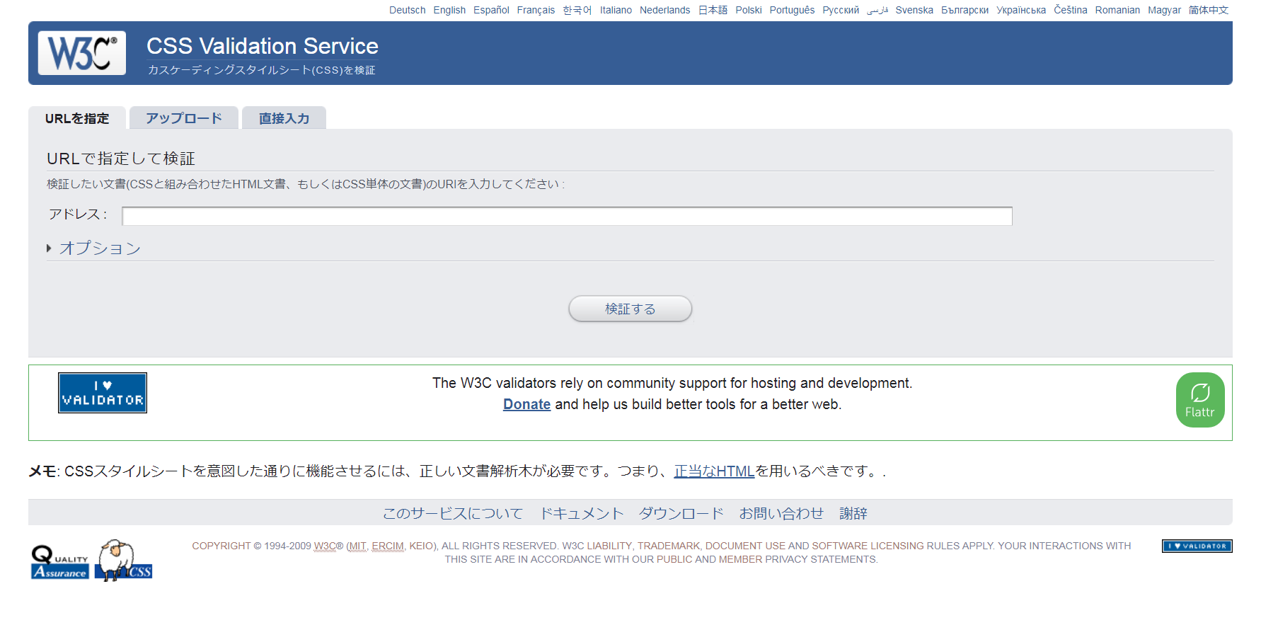Click the MIT link in the copyright notice

point(357,546)
